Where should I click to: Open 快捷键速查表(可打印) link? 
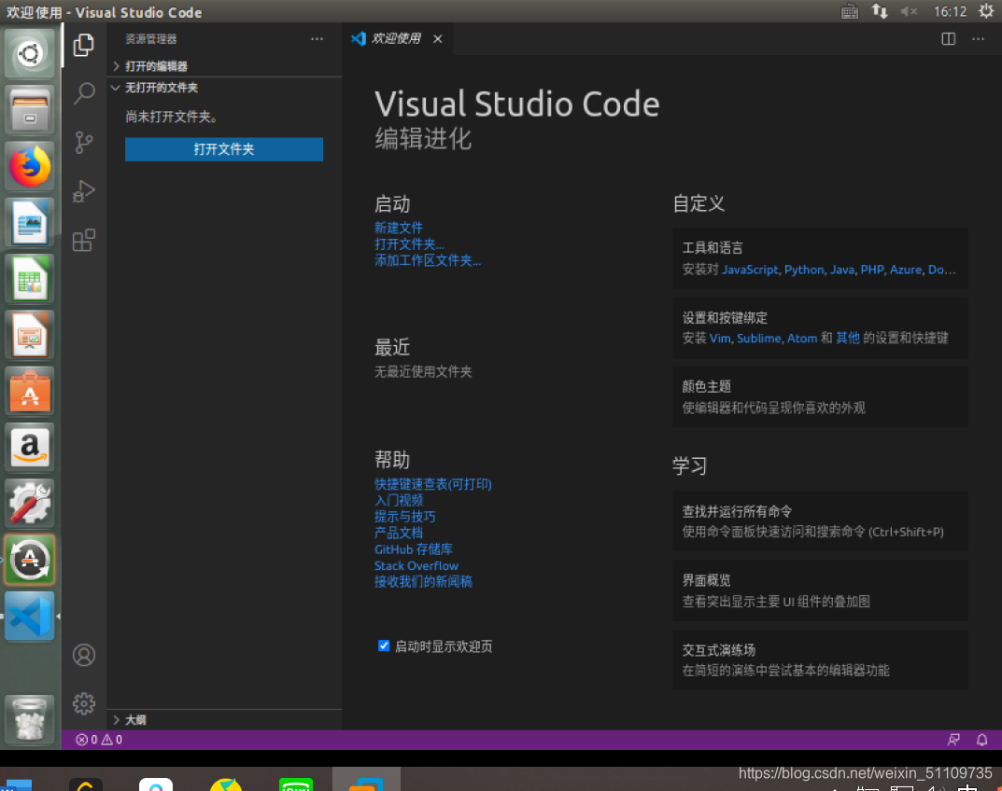pyautogui.click(x=433, y=484)
